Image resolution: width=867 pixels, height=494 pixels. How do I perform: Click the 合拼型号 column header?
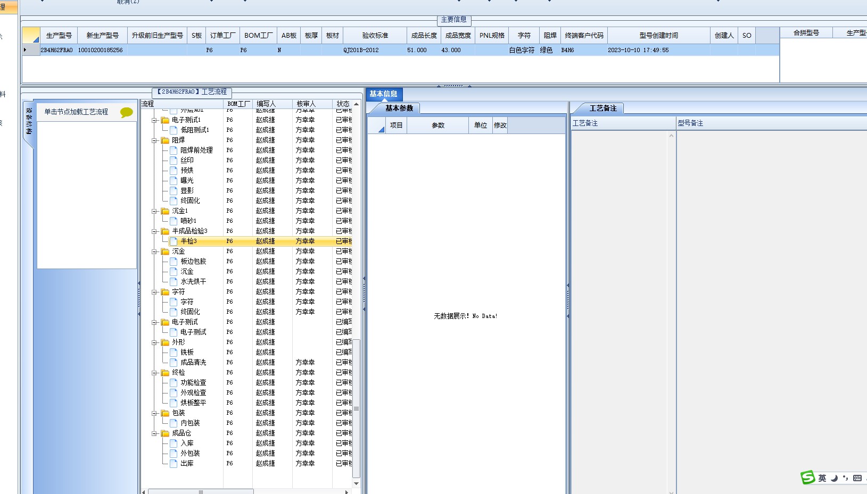click(x=806, y=33)
